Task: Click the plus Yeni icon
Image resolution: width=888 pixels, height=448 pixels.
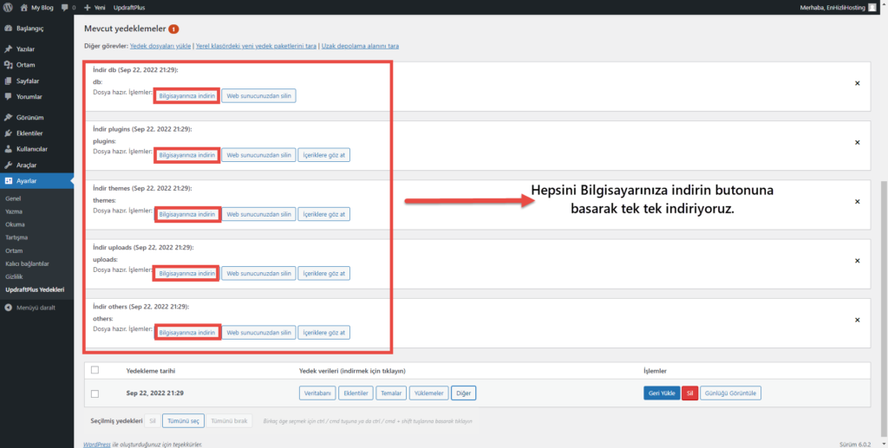Action: 88,8
